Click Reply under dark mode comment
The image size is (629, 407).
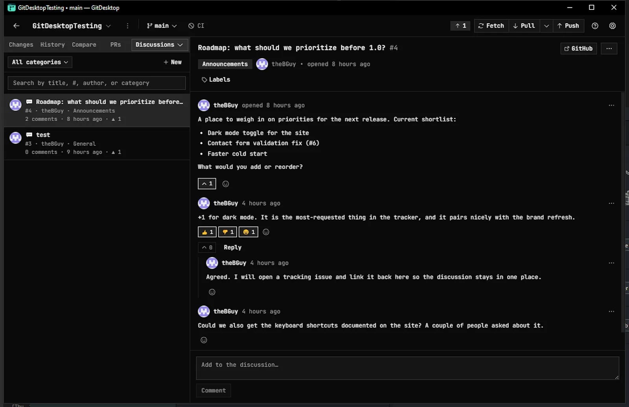(232, 247)
